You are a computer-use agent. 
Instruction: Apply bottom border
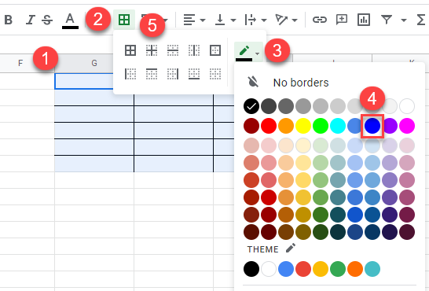[194, 74]
